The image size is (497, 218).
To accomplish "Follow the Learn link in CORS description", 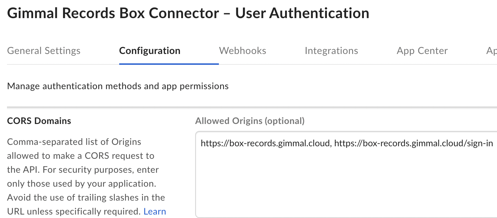I will point(155,211).
